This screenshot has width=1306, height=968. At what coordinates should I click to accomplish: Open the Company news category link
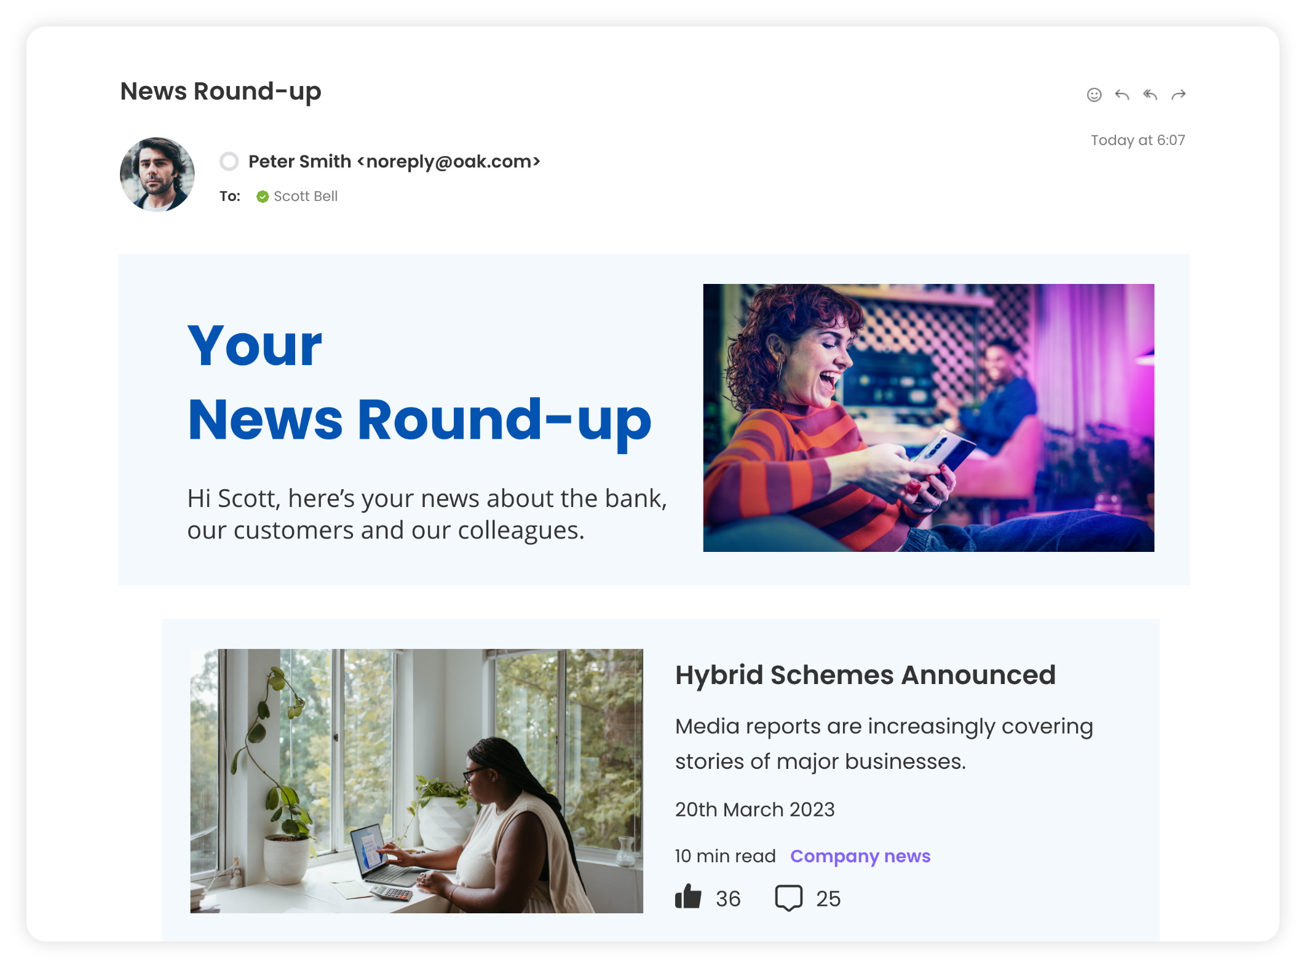click(x=860, y=856)
